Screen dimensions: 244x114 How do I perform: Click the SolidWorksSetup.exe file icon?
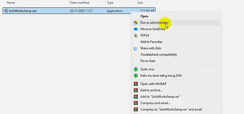[6, 11]
